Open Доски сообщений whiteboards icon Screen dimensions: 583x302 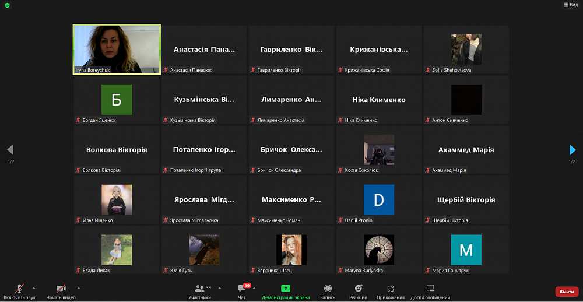[430, 288]
